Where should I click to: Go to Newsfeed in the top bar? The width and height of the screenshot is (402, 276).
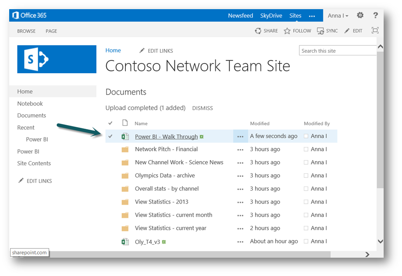tap(240, 16)
